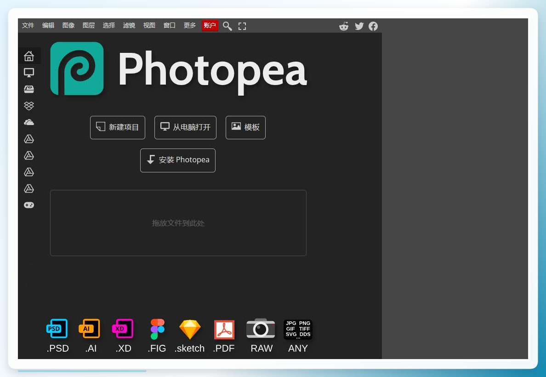The height and width of the screenshot is (377, 546).
Task: Click the red 账户 account button
Action: tap(210, 25)
